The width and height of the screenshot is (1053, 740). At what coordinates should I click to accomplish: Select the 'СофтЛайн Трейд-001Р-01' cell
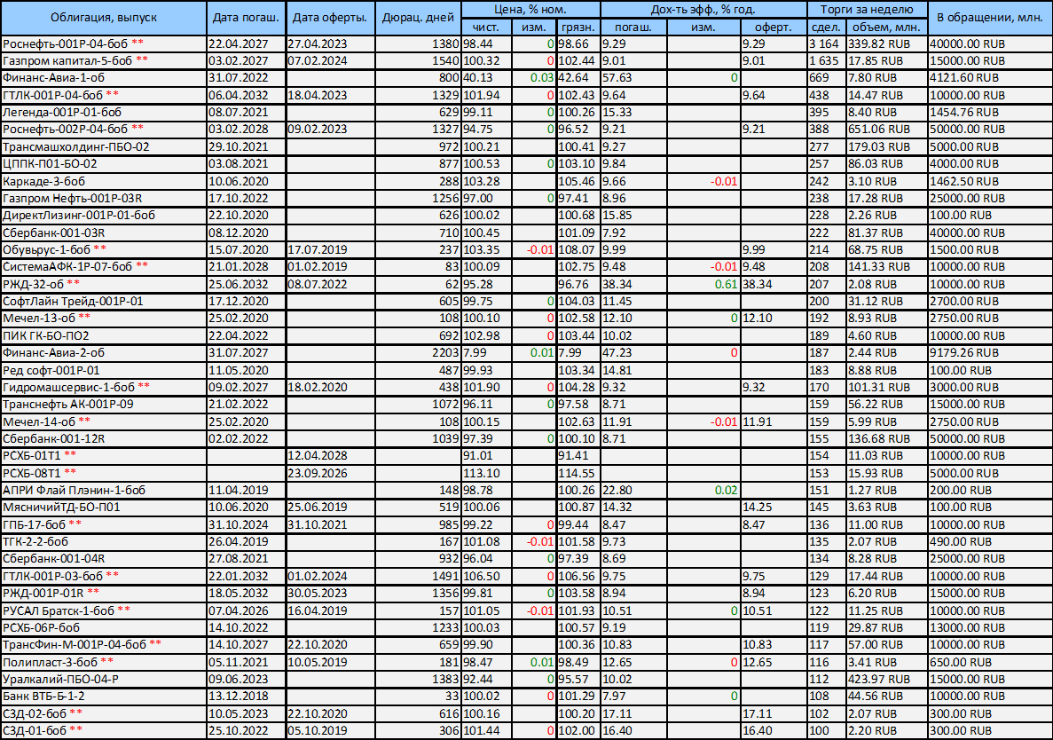coord(74,301)
